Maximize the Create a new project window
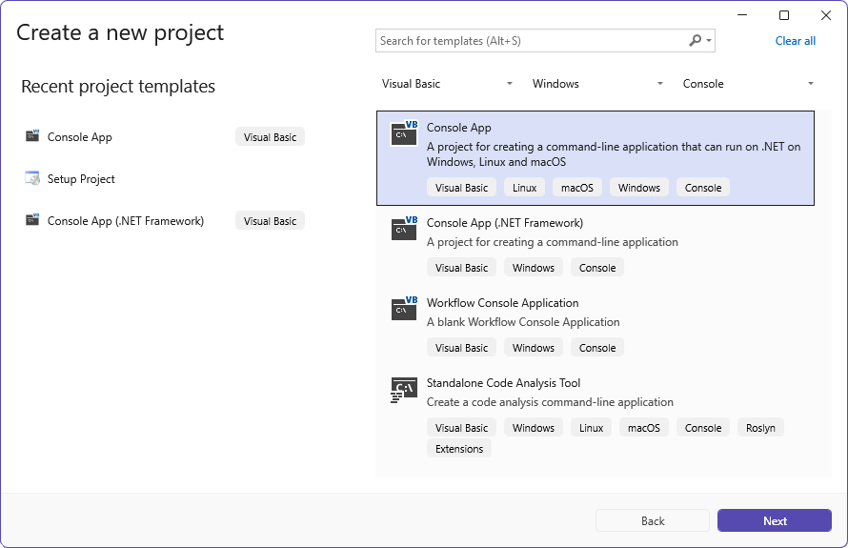The height and width of the screenshot is (548, 848). 783,15
